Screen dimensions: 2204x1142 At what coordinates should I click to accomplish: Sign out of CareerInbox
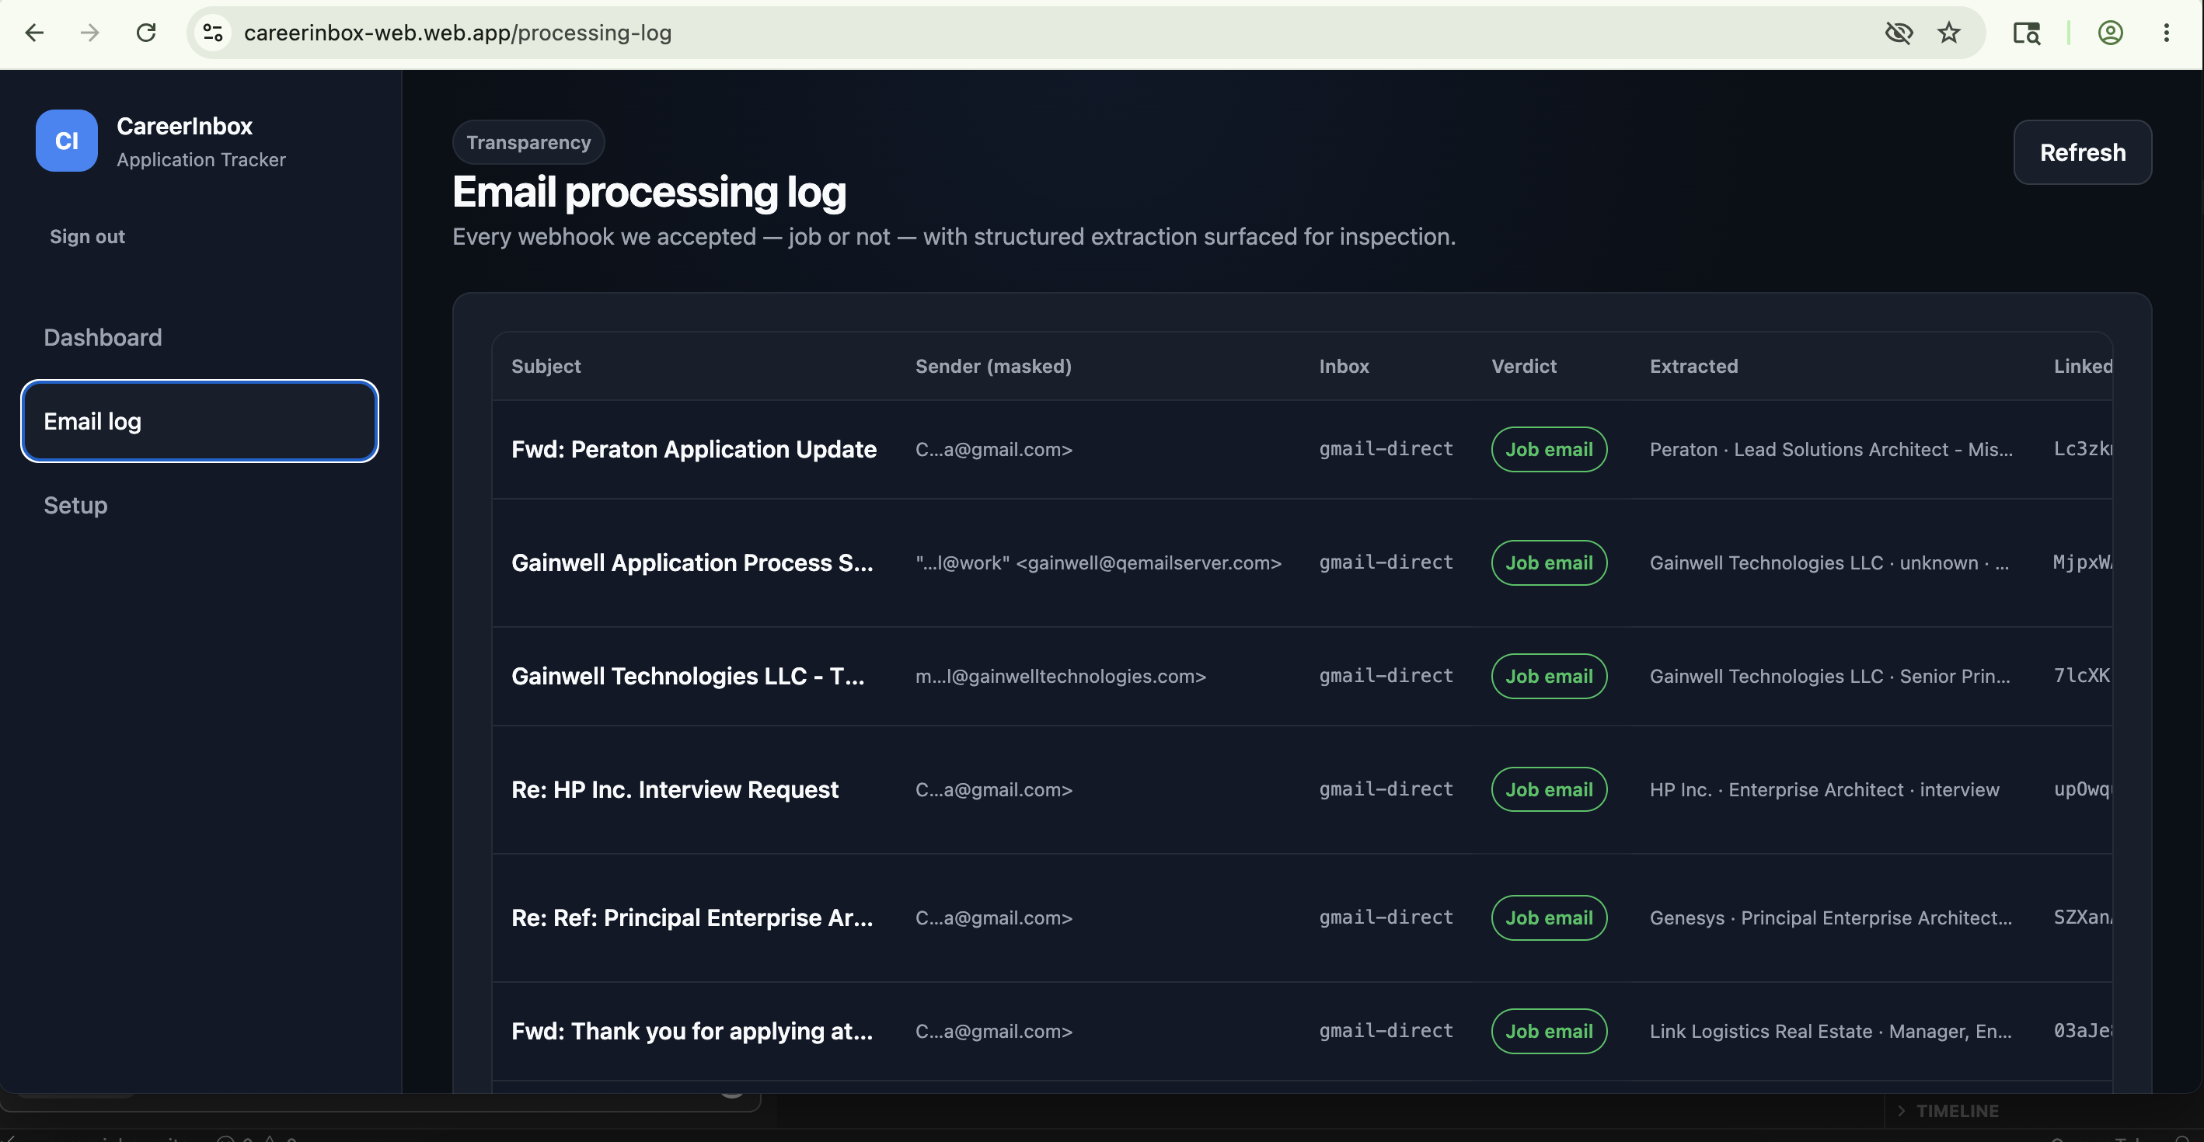click(87, 236)
